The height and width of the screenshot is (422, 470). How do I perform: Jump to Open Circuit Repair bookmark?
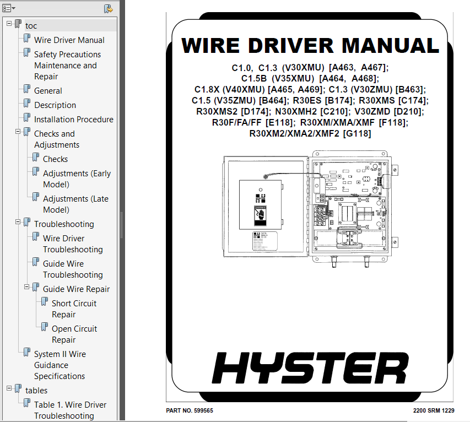(x=74, y=334)
